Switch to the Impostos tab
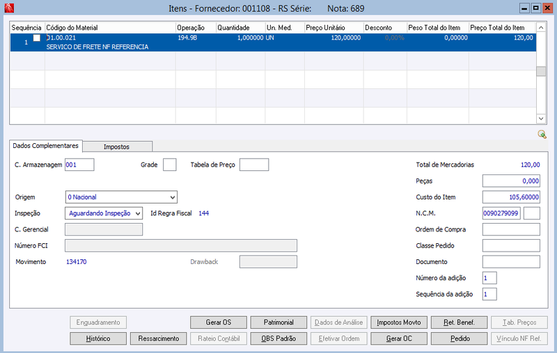The image size is (557, 353). coord(116,147)
